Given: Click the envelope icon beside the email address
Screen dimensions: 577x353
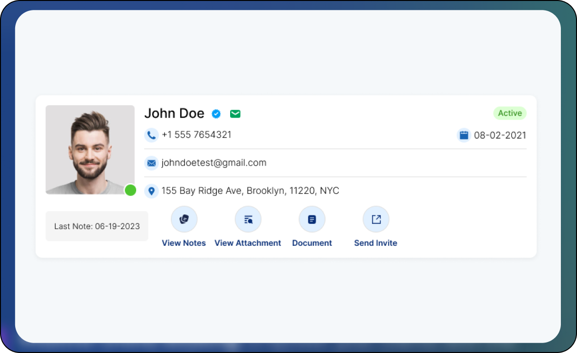Looking at the screenshot, I should pyautogui.click(x=151, y=163).
